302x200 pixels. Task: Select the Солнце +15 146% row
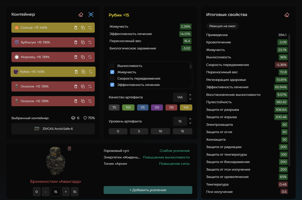point(53,28)
